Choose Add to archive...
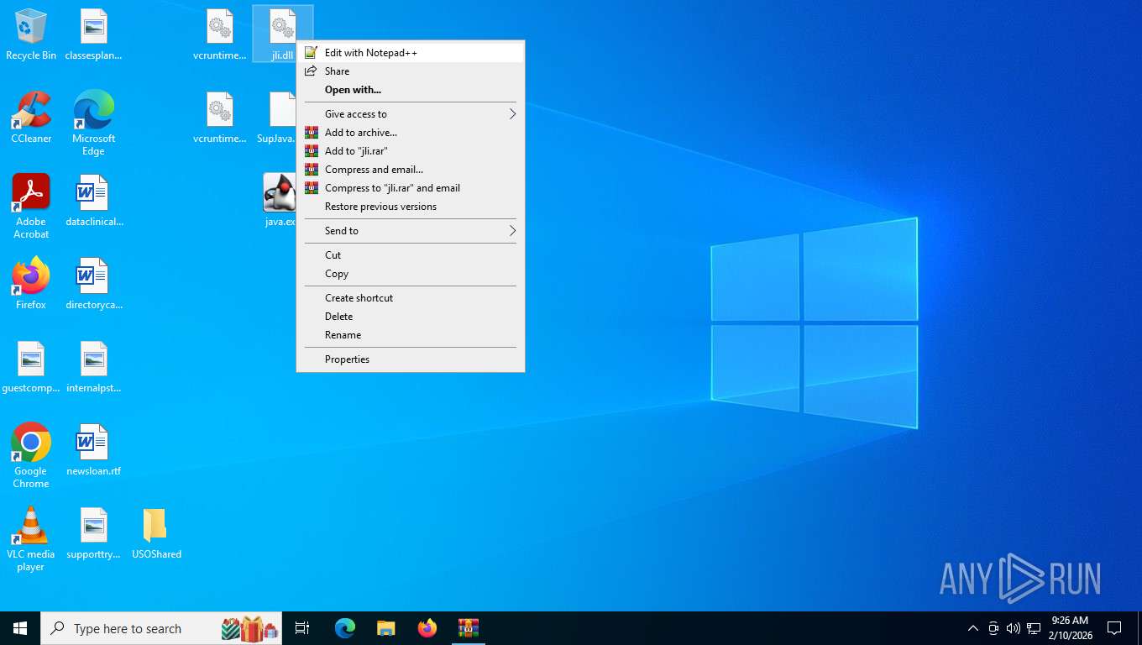The image size is (1142, 645). [411, 133]
